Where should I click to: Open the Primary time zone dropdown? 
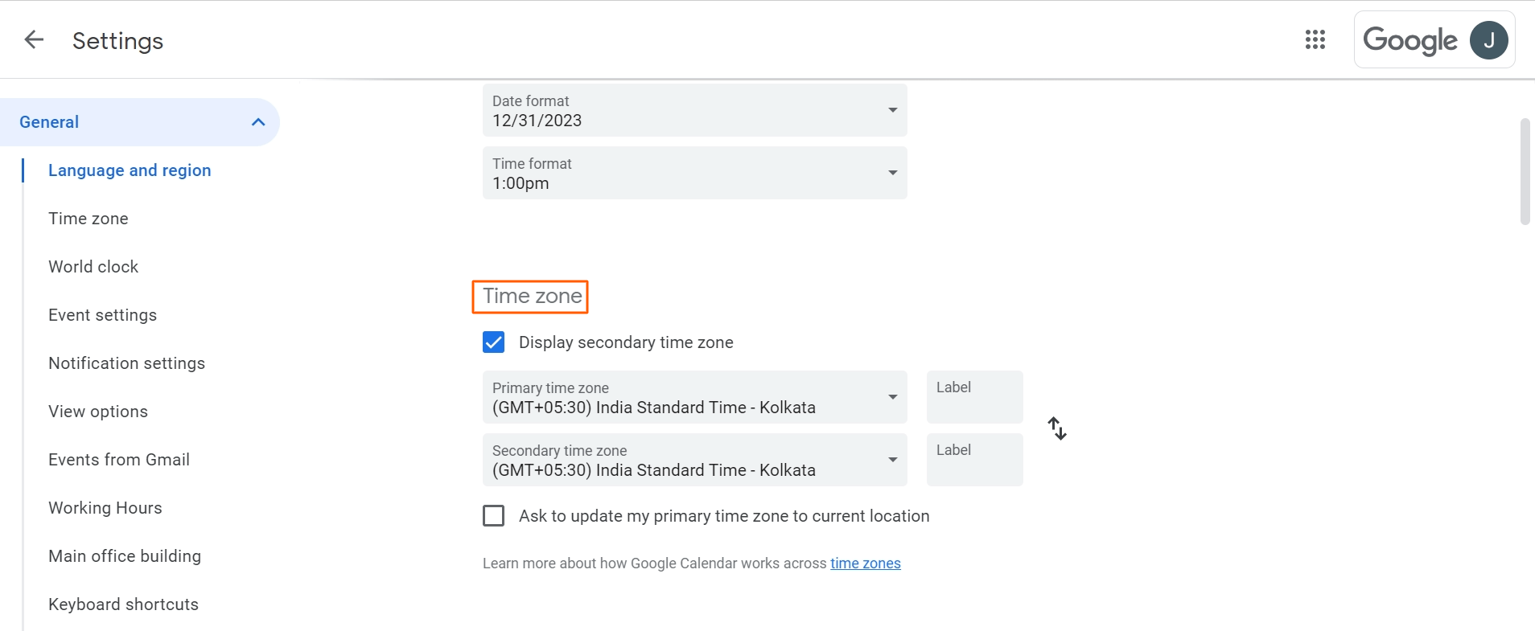pyautogui.click(x=694, y=397)
